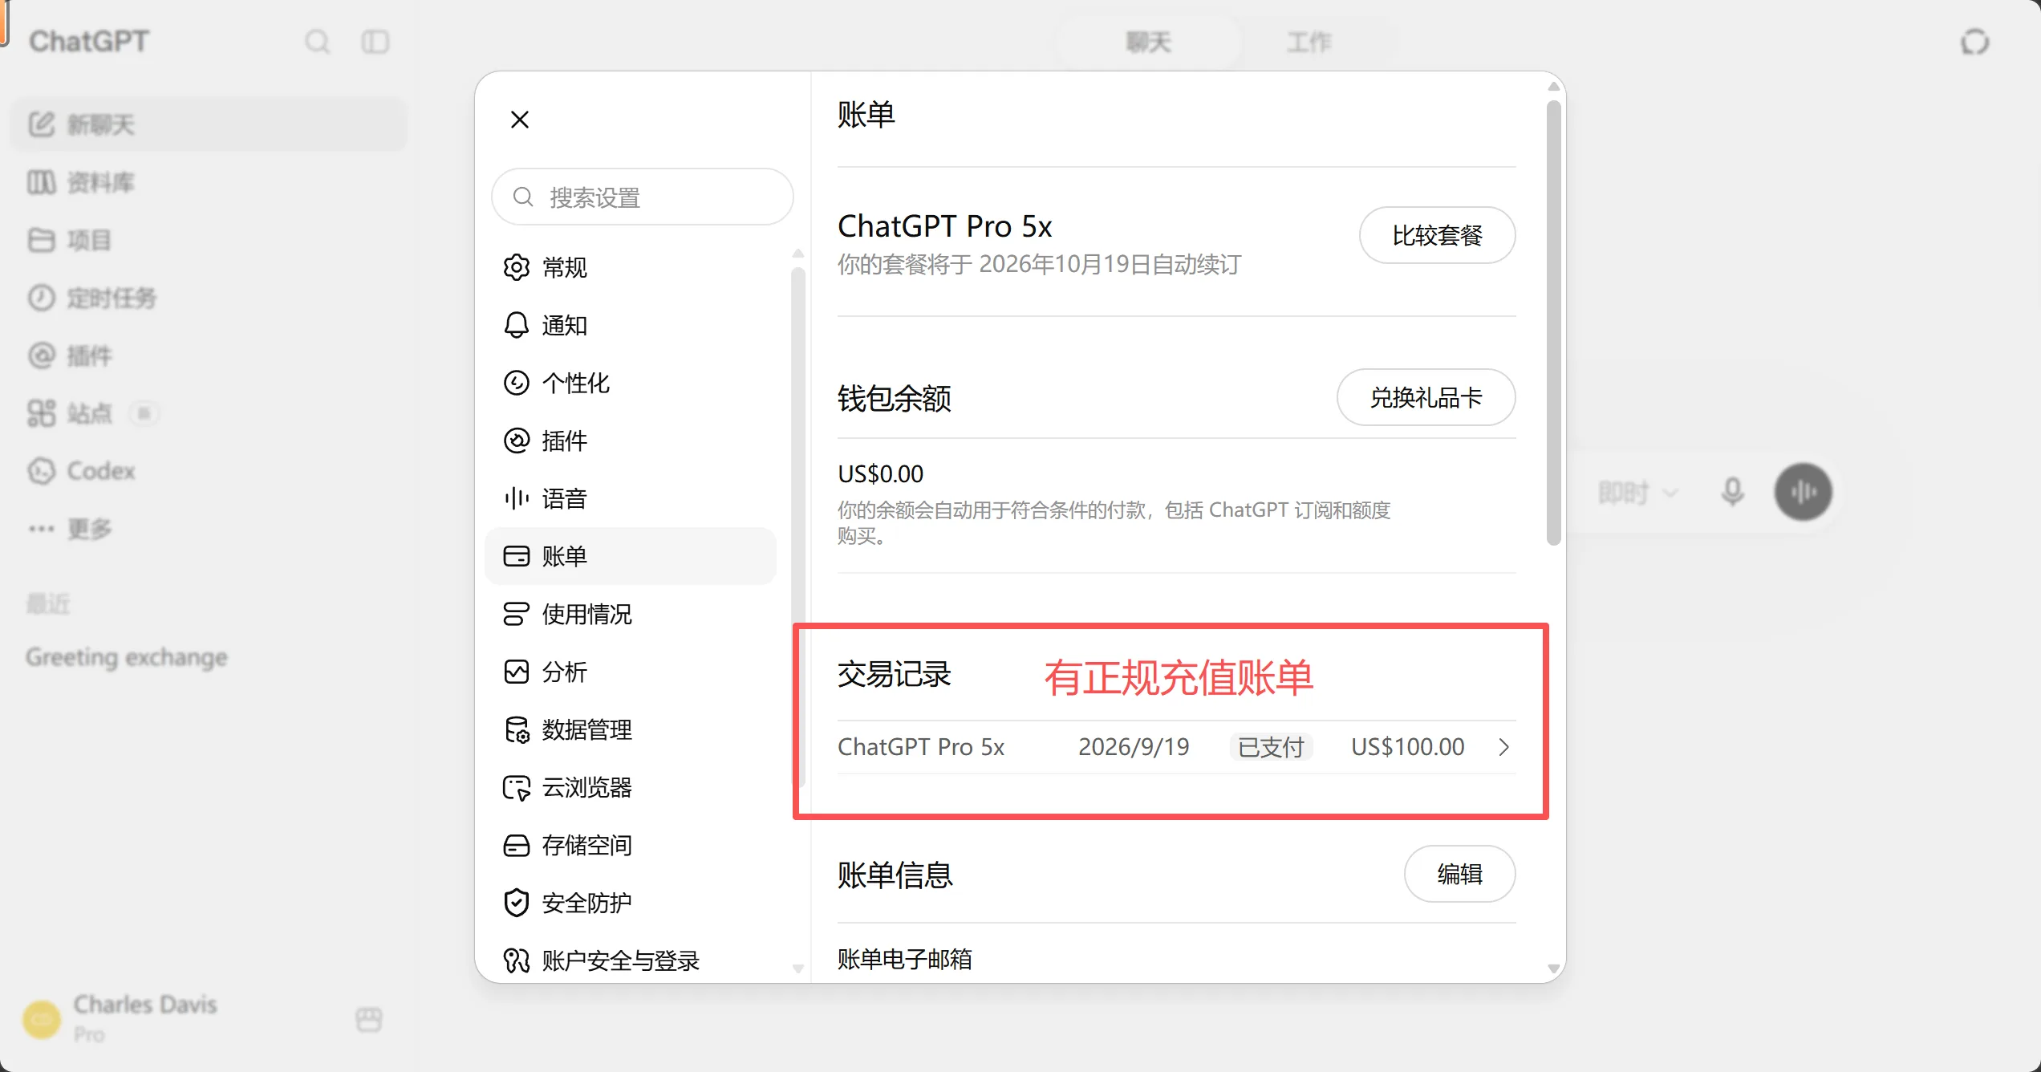2041x1072 pixels.
Task: Switch to the 工作 work tab
Action: coord(1309,42)
